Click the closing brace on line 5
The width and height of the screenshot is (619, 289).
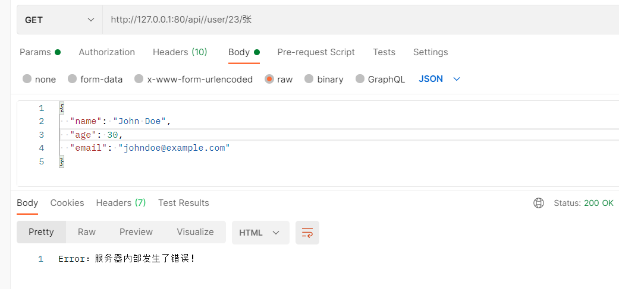click(61, 161)
